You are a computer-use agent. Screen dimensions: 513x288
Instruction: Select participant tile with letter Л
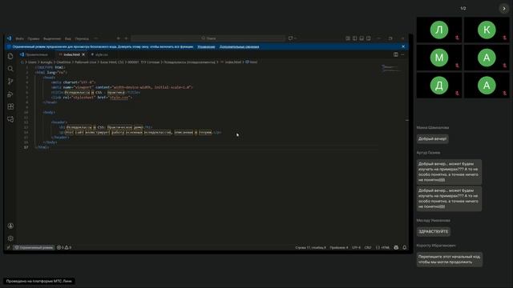tap(439, 30)
